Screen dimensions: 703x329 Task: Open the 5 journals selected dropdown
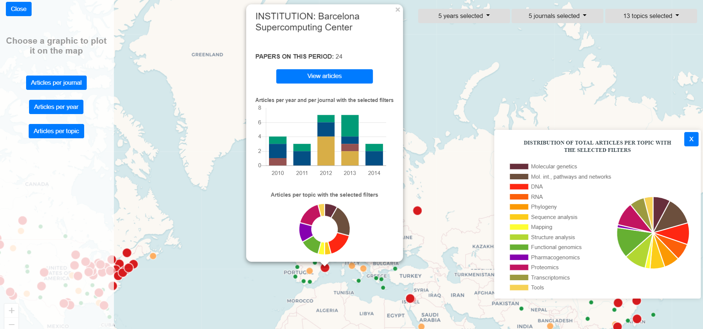(x=557, y=16)
